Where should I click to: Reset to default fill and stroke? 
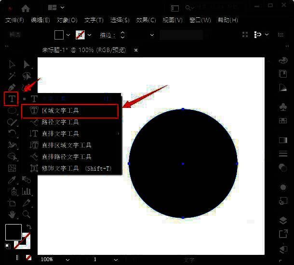(8, 246)
